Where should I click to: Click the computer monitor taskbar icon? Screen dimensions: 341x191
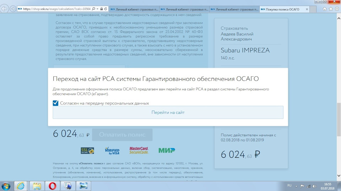pos(68,186)
